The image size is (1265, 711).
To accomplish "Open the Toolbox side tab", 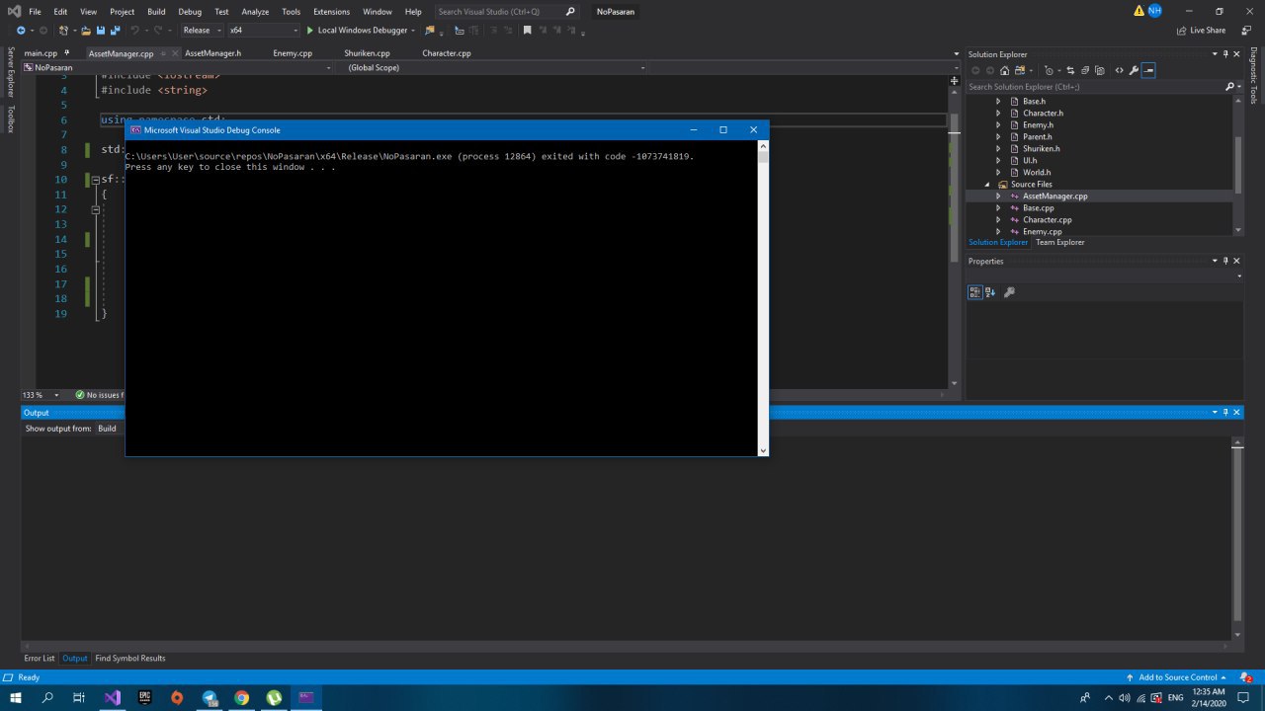I will [x=11, y=118].
